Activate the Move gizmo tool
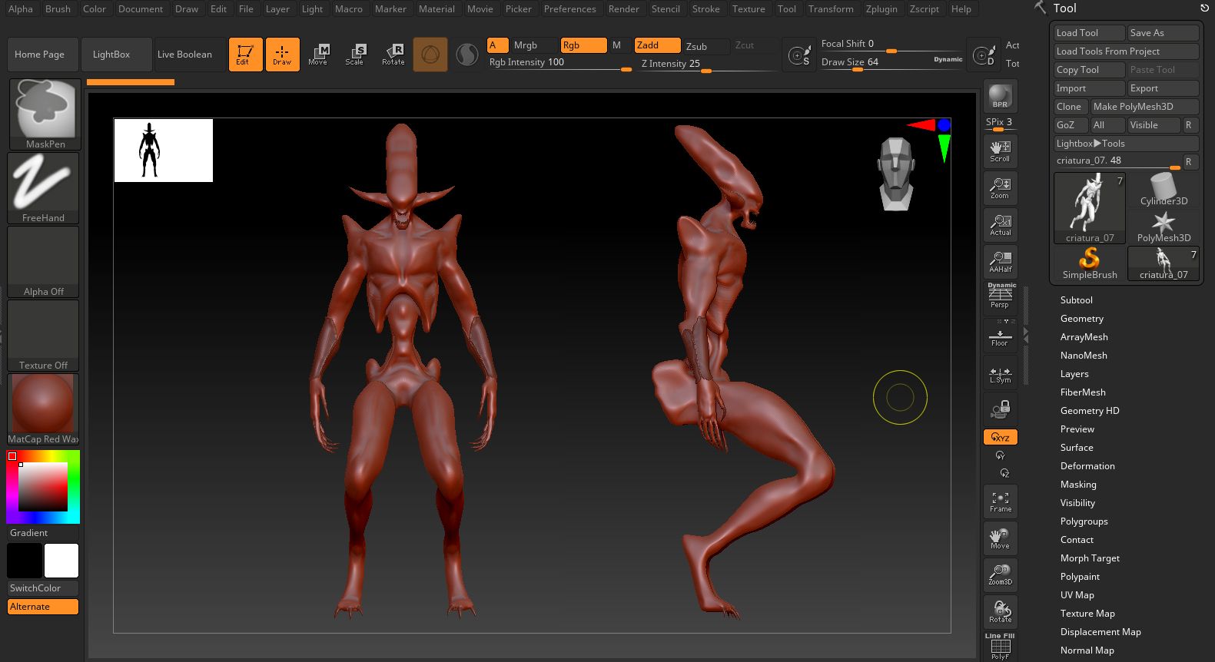The width and height of the screenshot is (1215, 662). click(318, 55)
